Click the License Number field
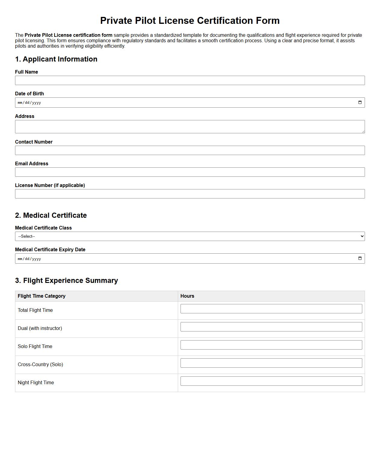 pos(190,194)
